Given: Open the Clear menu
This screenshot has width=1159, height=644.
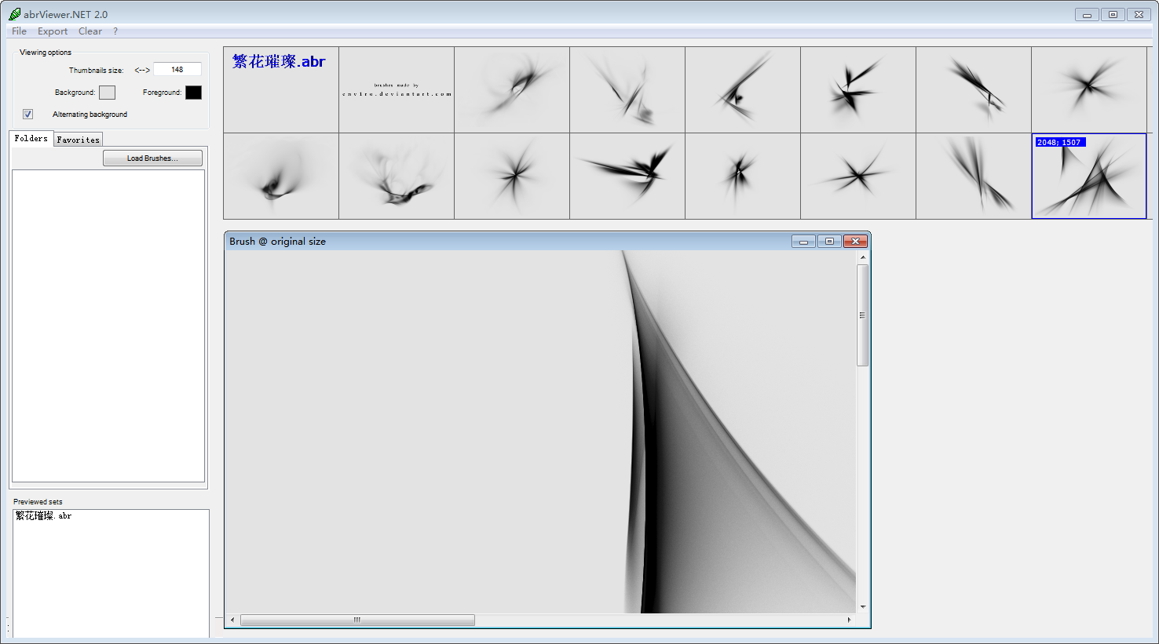Looking at the screenshot, I should pyautogui.click(x=90, y=31).
